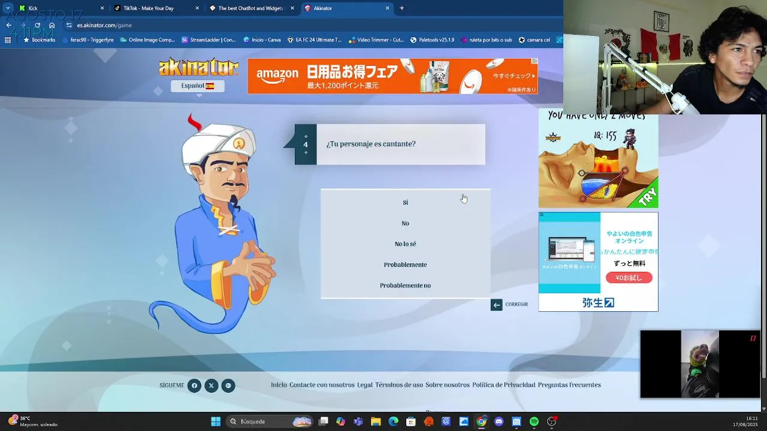The width and height of the screenshot is (767, 431).
Task: Open Microsoft Store from taskbar
Action: pyautogui.click(x=411, y=421)
